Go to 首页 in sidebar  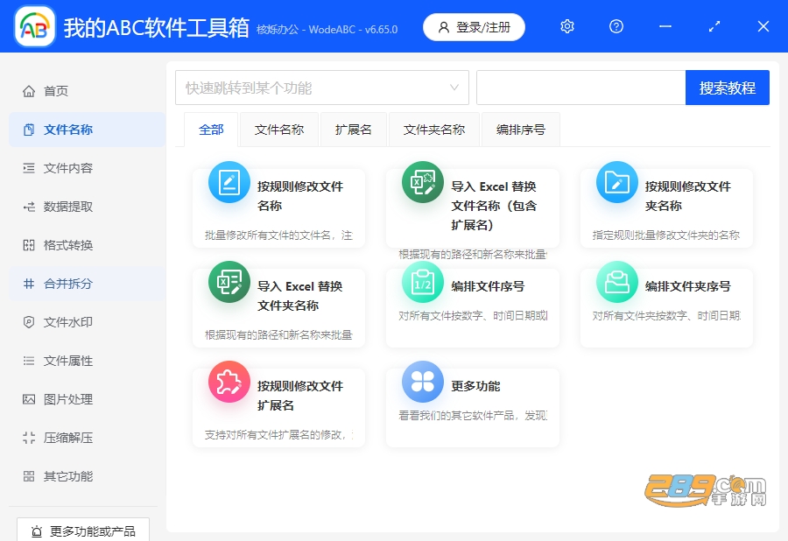(87, 91)
